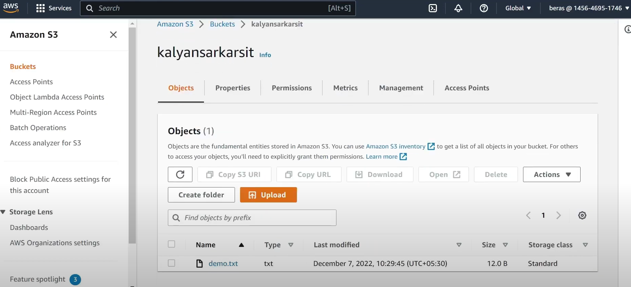Screen dimensions: 631x287
Task: Open the notifications bell
Action: tap(458, 8)
